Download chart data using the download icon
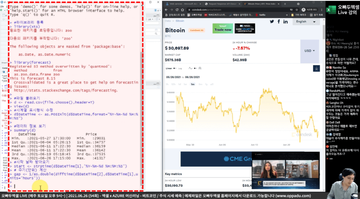The image size is (360, 199). (x=317, y=68)
